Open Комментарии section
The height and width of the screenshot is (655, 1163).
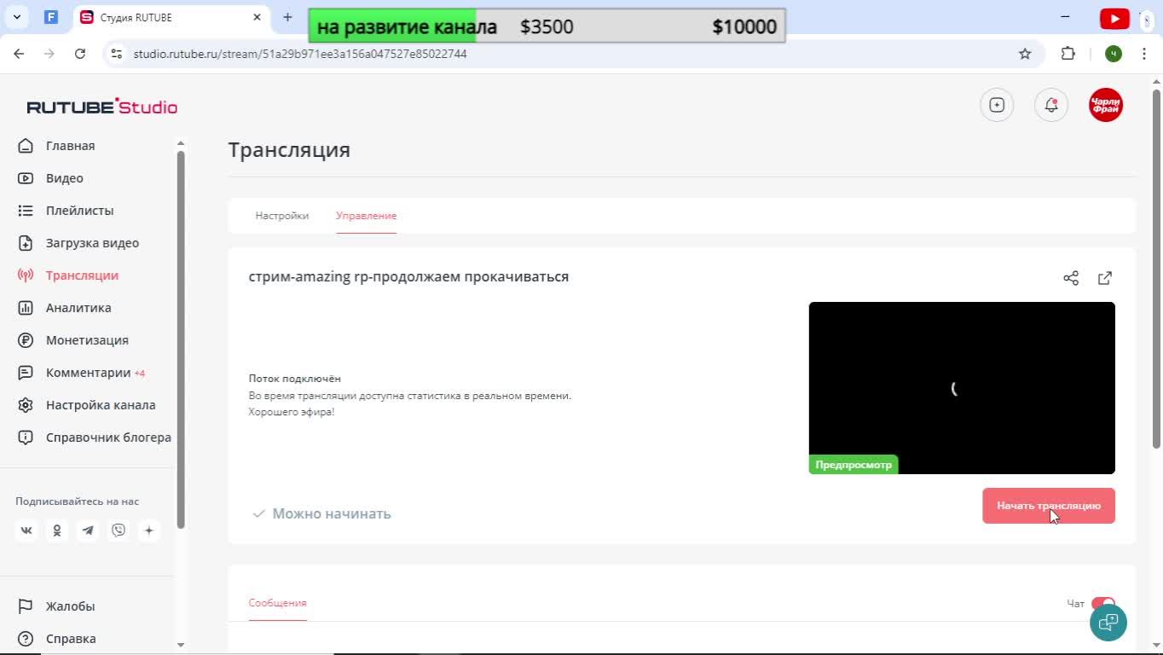89,373
